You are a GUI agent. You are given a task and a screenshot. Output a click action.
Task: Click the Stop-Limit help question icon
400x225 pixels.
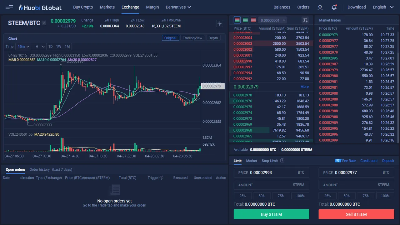click(x=282, y=161)
